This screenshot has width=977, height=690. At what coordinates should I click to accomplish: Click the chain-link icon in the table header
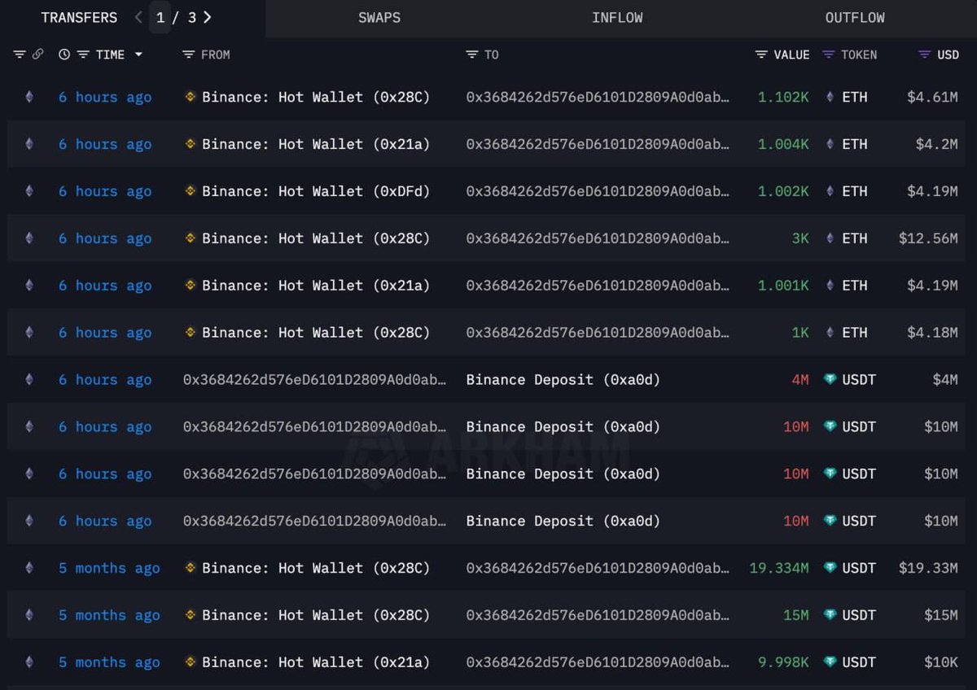pyautogui.click(x=38, y=55)
